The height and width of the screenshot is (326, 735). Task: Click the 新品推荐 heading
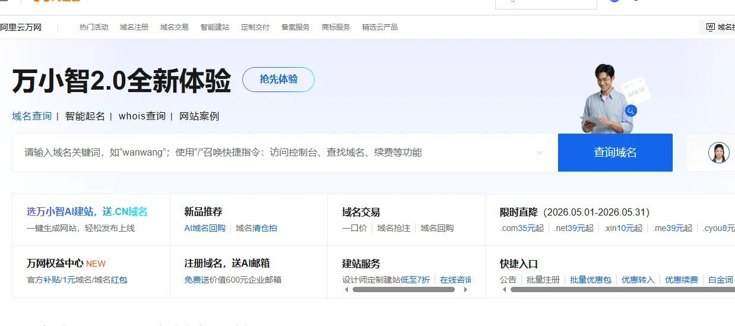point(204,212)
